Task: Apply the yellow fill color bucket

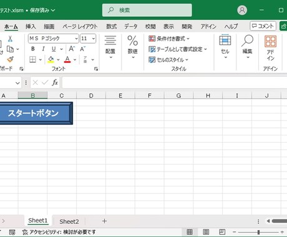Action: (x=51, y=59)
